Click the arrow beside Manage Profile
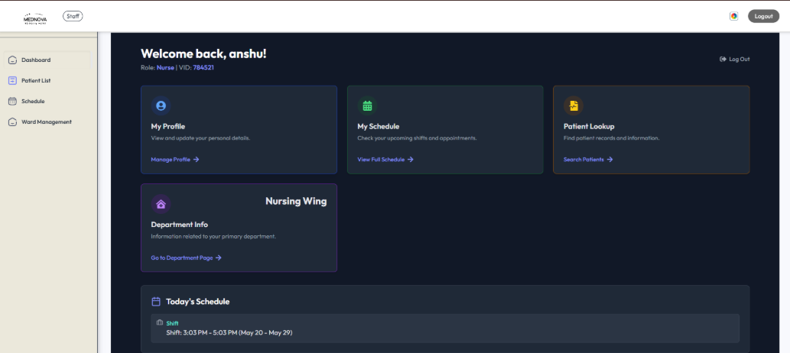Screen dimensions: 790x353 [197, 160]
